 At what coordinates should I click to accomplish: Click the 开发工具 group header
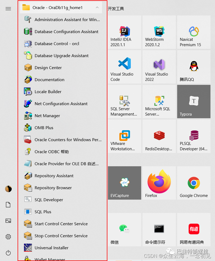pos(116,9)
